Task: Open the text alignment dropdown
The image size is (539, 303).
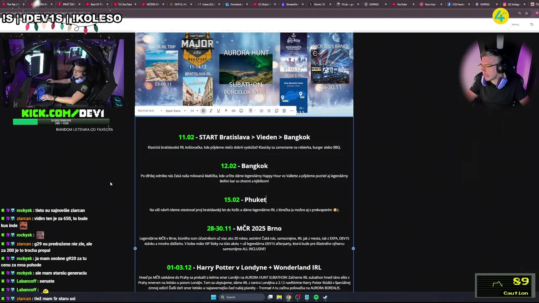Action: pyautogui.click(x=251, y=111)
